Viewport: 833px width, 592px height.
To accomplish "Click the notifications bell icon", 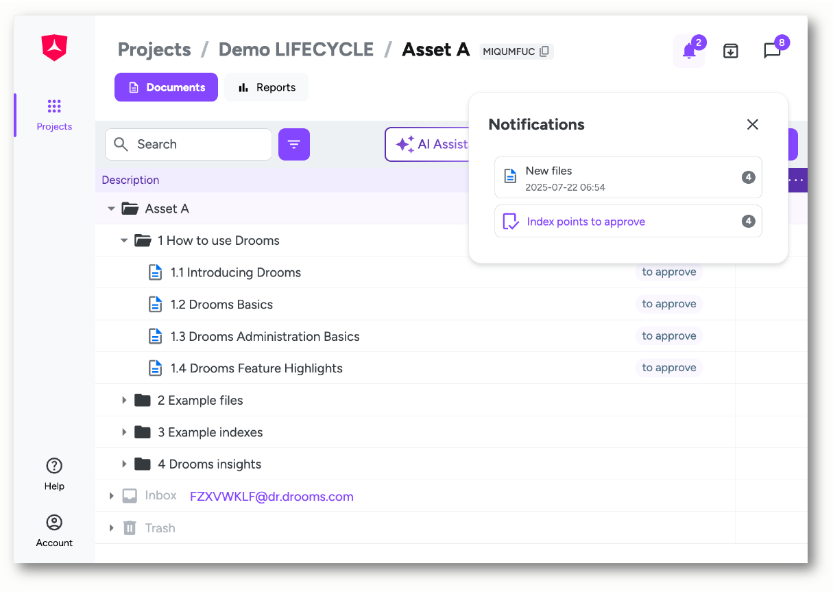I will pyautogui.click(x=689, y=51).
